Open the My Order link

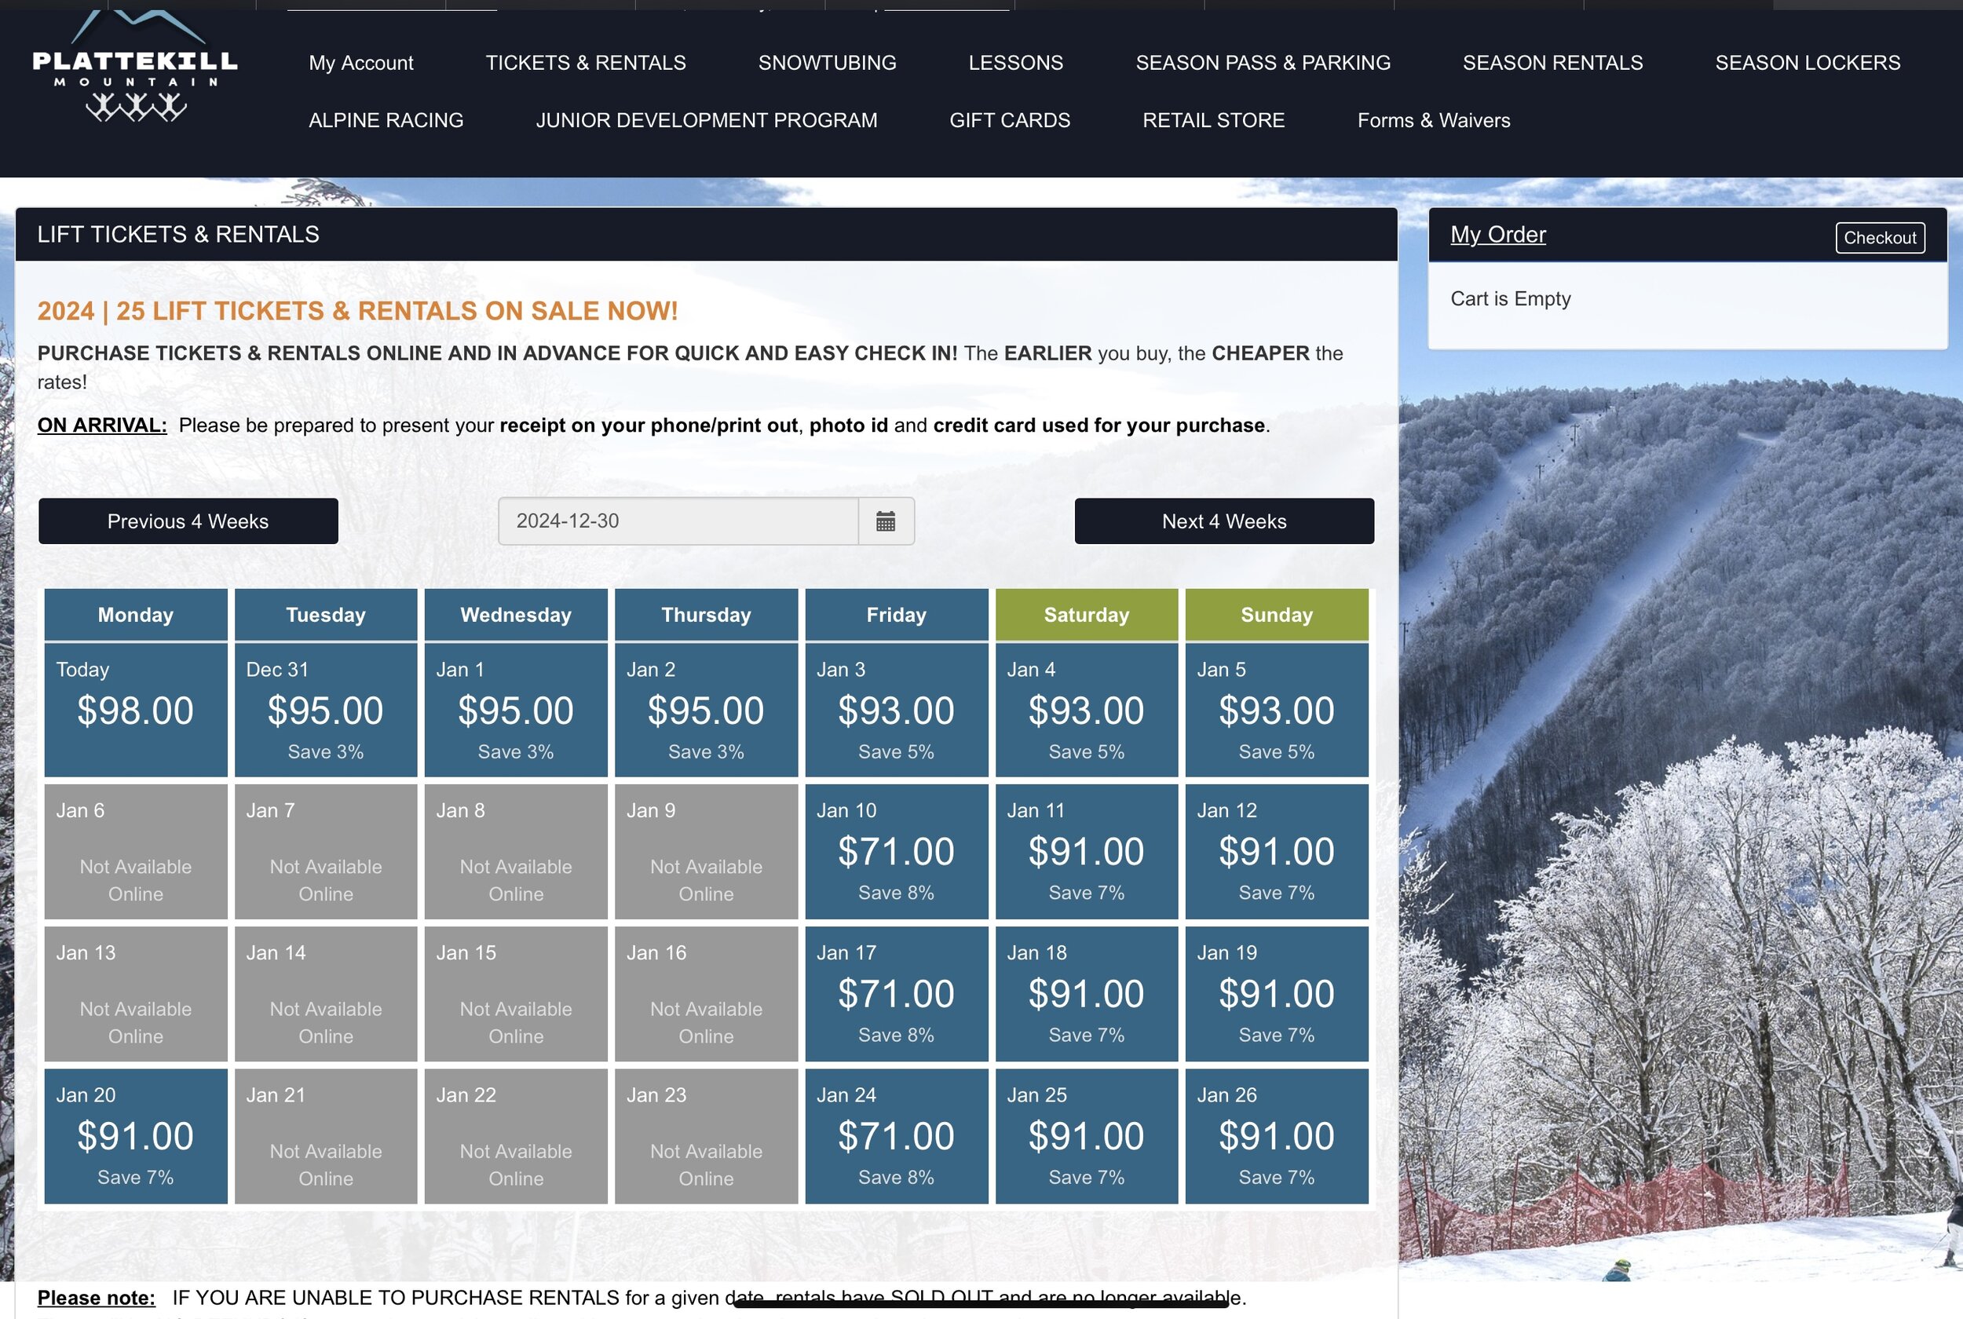click(1497, 235)
